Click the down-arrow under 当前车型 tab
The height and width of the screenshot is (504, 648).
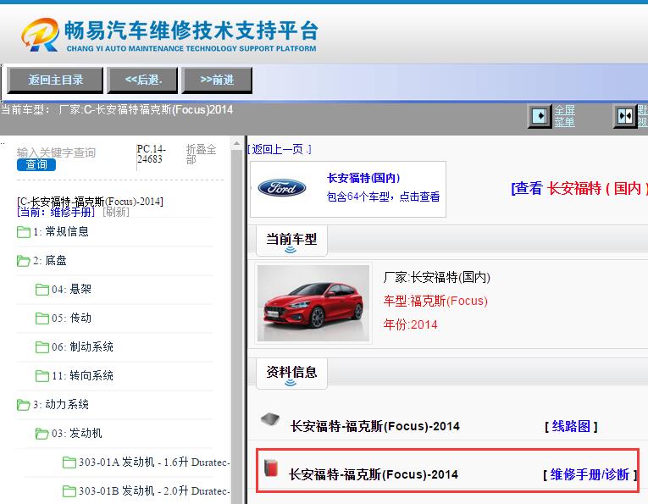tap(291, 250)
